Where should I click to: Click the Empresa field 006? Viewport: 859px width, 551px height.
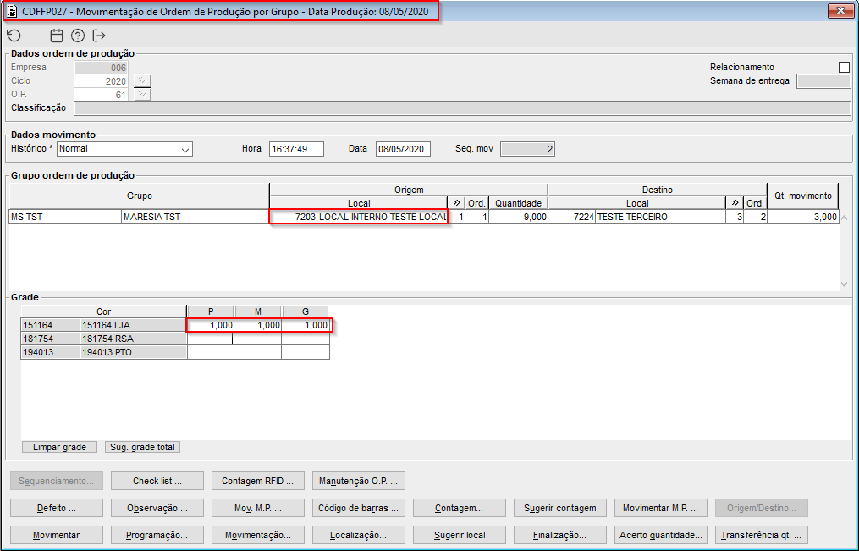click(101, 68)
